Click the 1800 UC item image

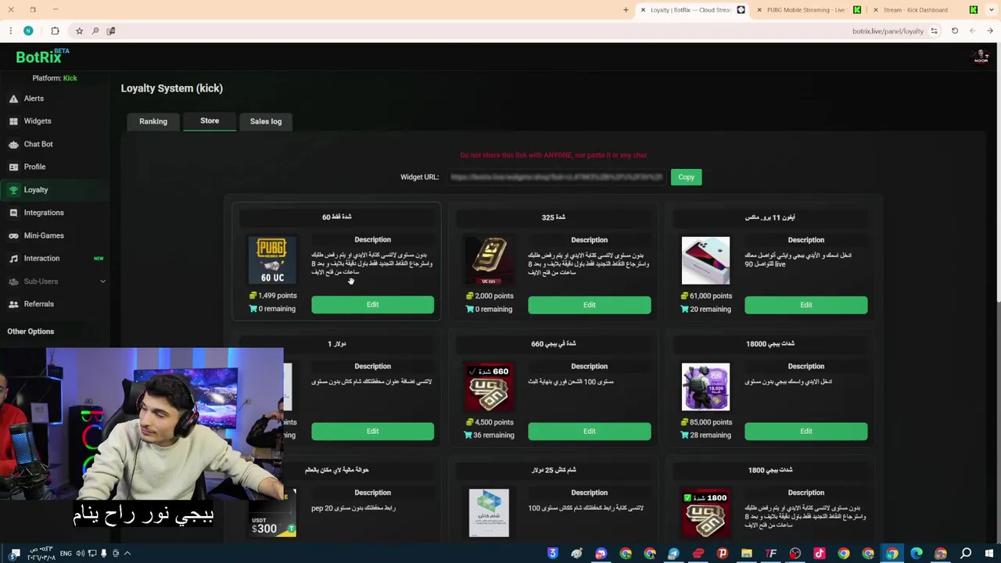[x=705, y=514]
